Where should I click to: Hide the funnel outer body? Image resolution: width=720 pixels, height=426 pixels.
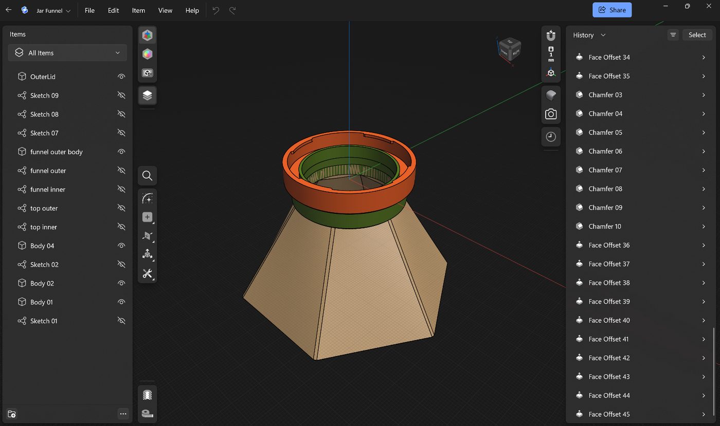click(x=121, y=152)
